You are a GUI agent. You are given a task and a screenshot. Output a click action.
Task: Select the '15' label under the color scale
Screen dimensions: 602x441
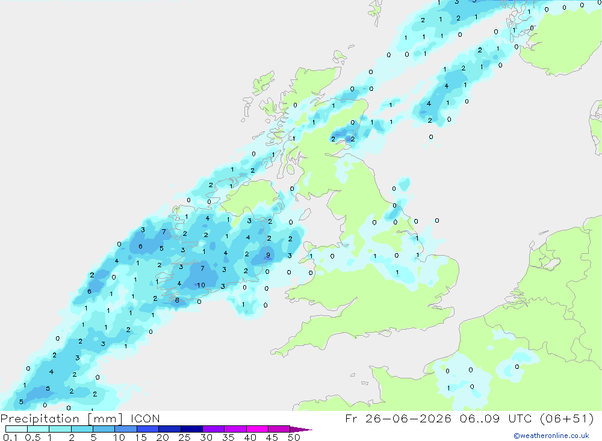click(x=141, y=437)
